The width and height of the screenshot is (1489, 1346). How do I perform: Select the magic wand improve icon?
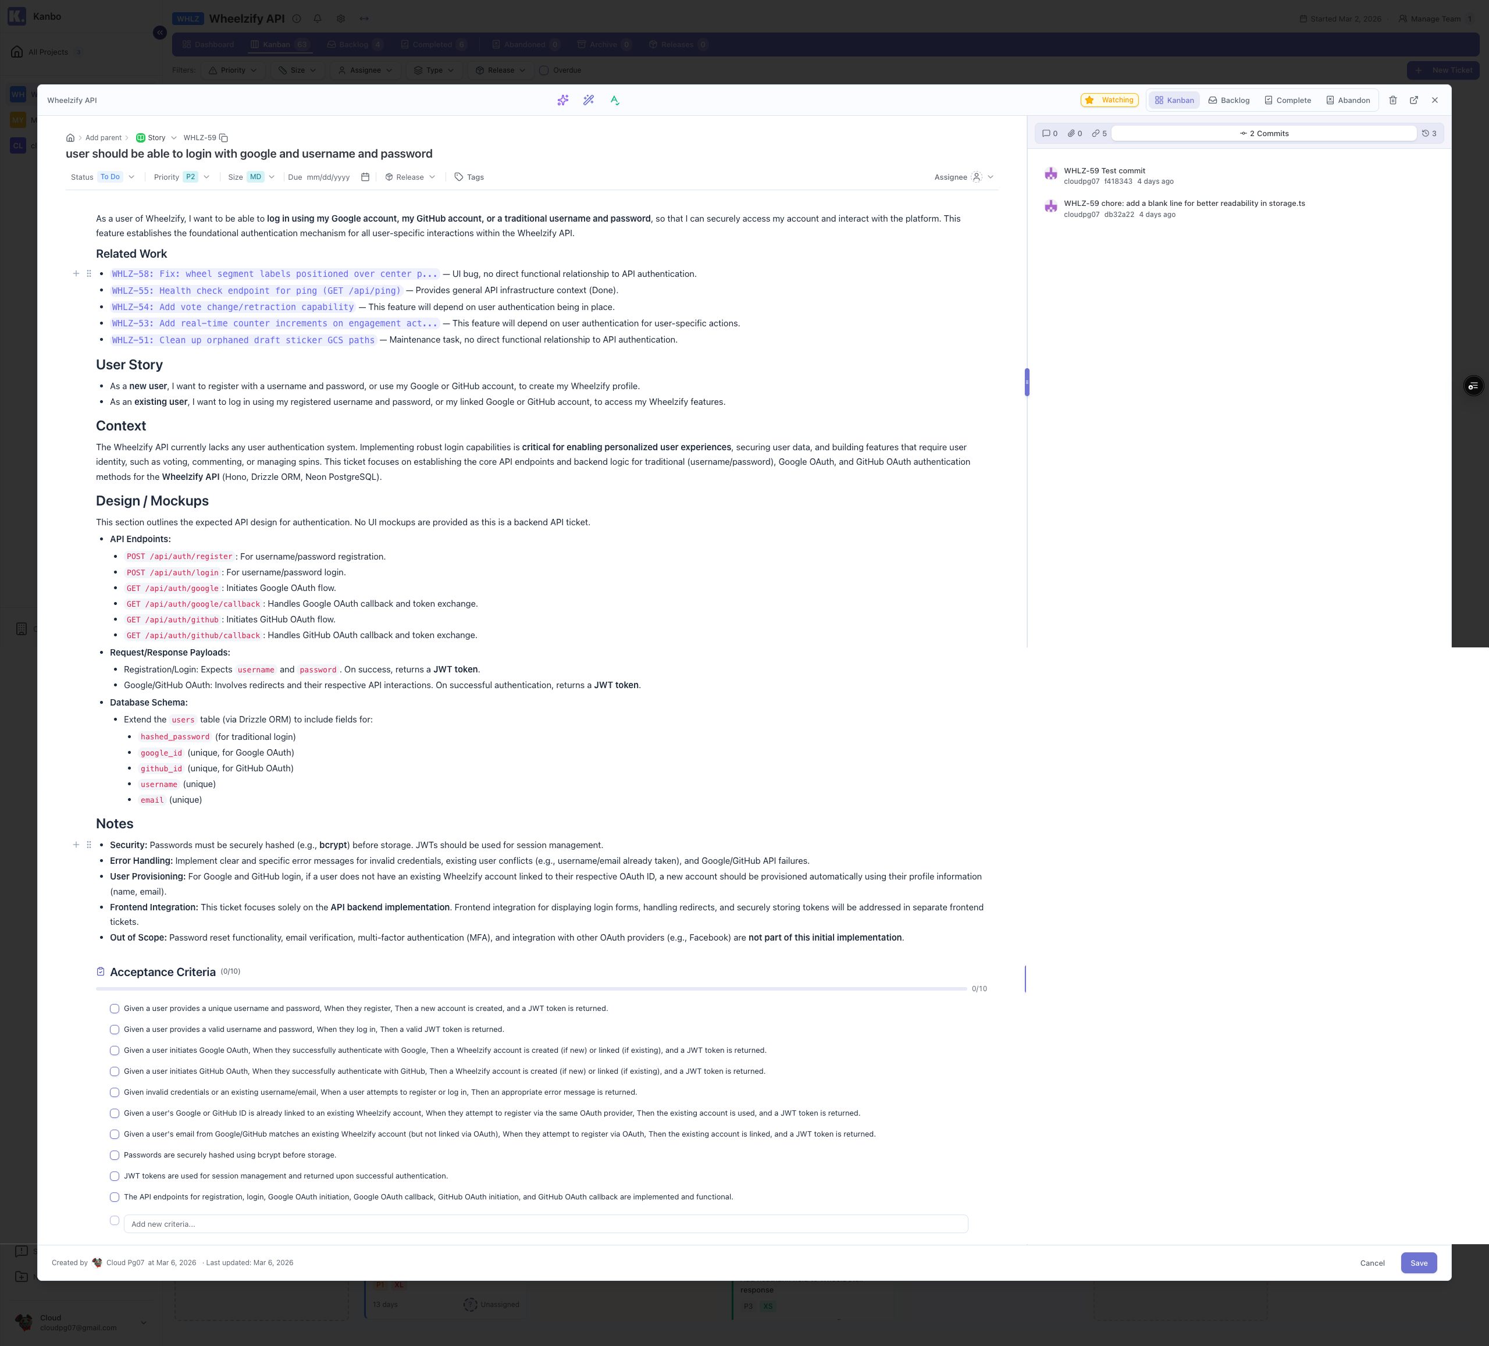[x=589, y=99]
